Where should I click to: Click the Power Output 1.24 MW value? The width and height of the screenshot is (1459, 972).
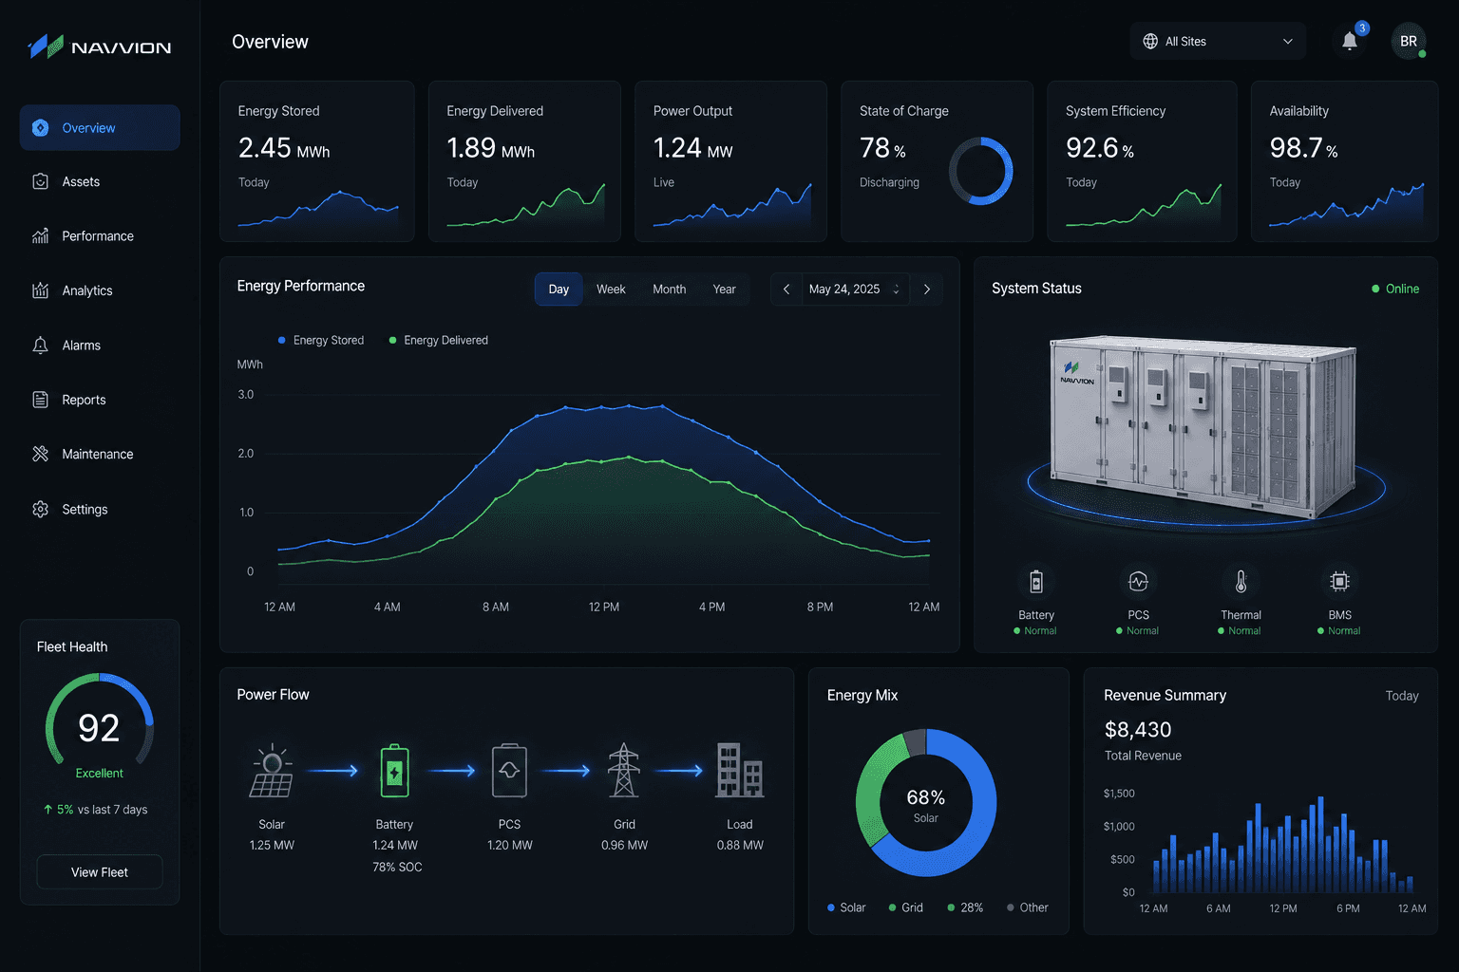pos(692,148)
